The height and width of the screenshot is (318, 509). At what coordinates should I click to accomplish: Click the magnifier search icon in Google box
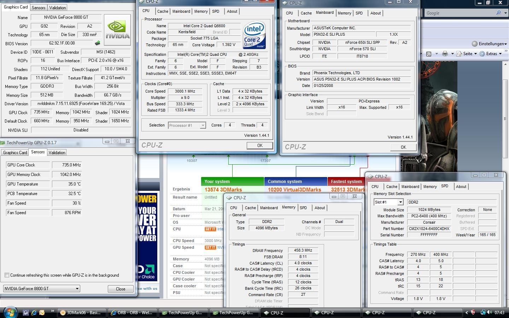[499, 13]
